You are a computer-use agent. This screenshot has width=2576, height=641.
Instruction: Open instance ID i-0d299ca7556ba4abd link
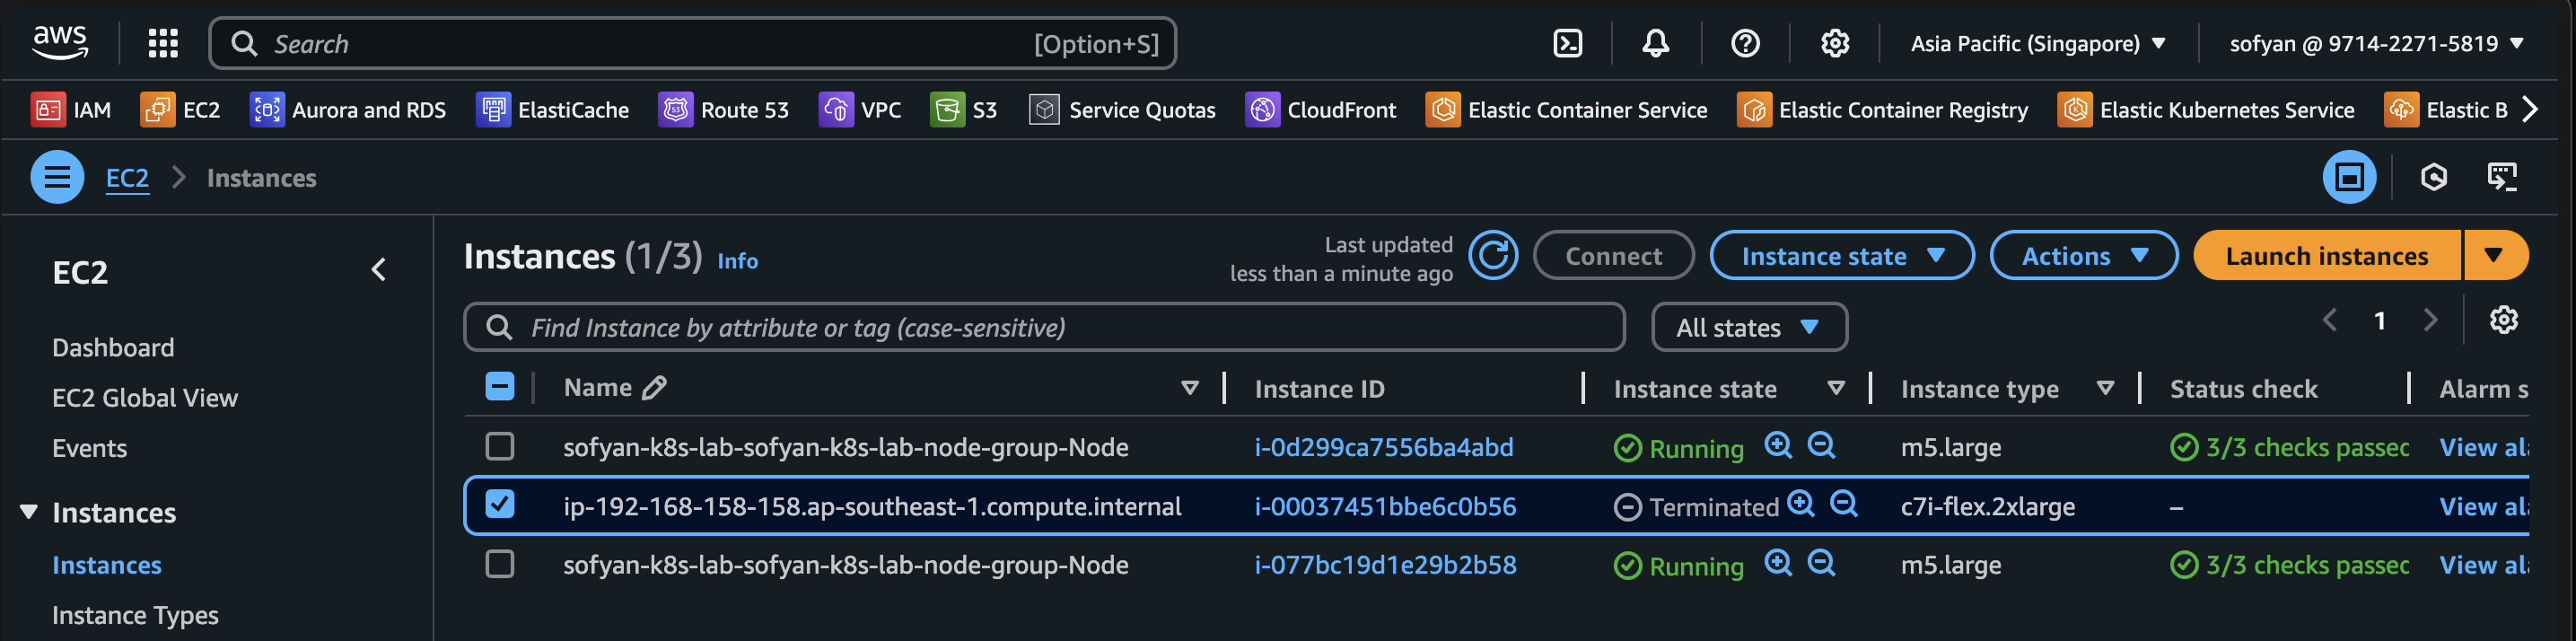(1384, 447)
